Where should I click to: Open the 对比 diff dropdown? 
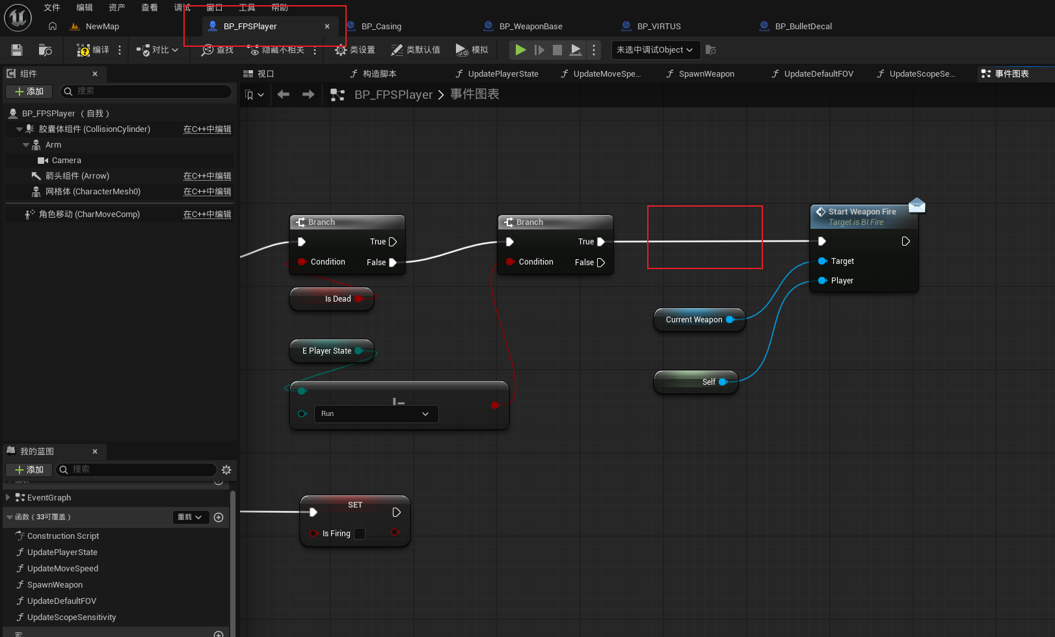[157, 50]
